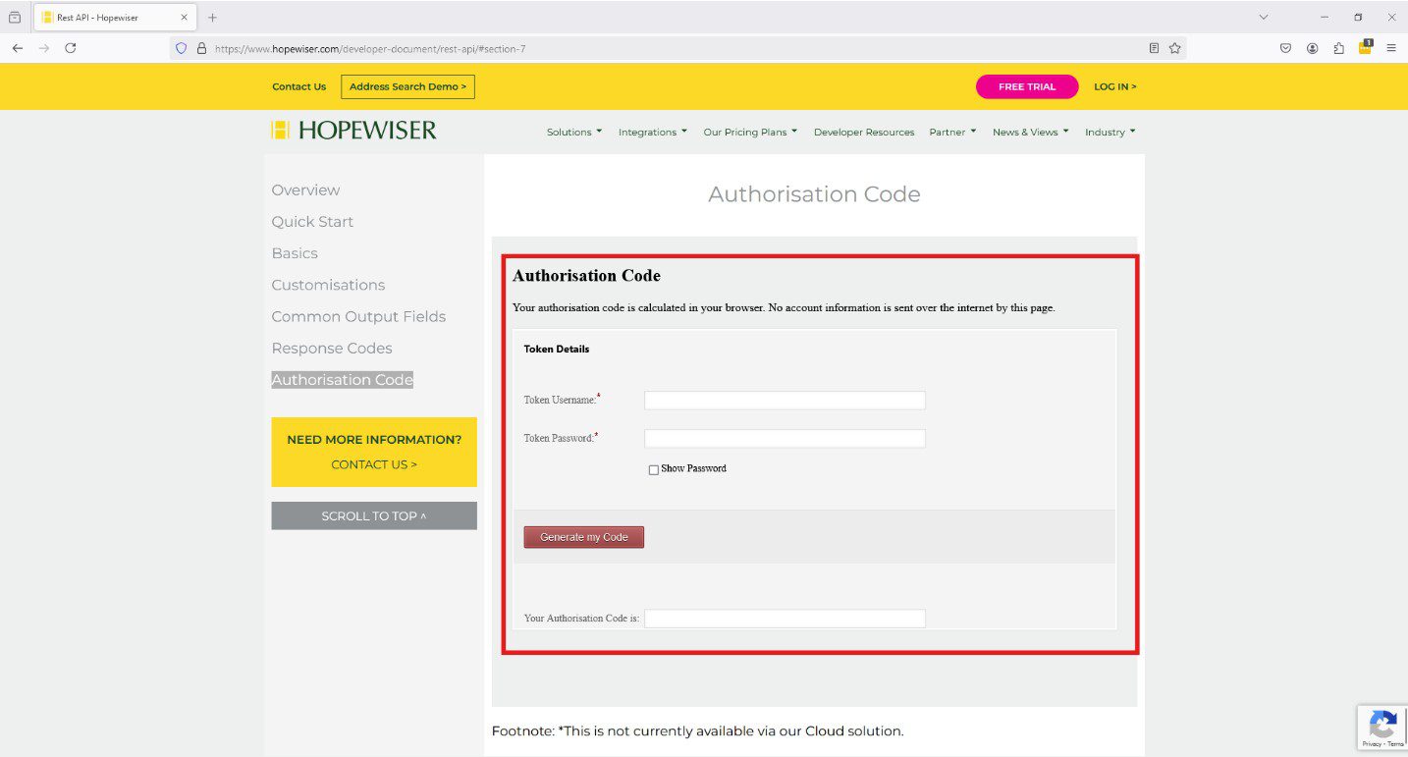Expand the News & Views menu
Screen dimensions: 1408x757
click(1030, 133)
